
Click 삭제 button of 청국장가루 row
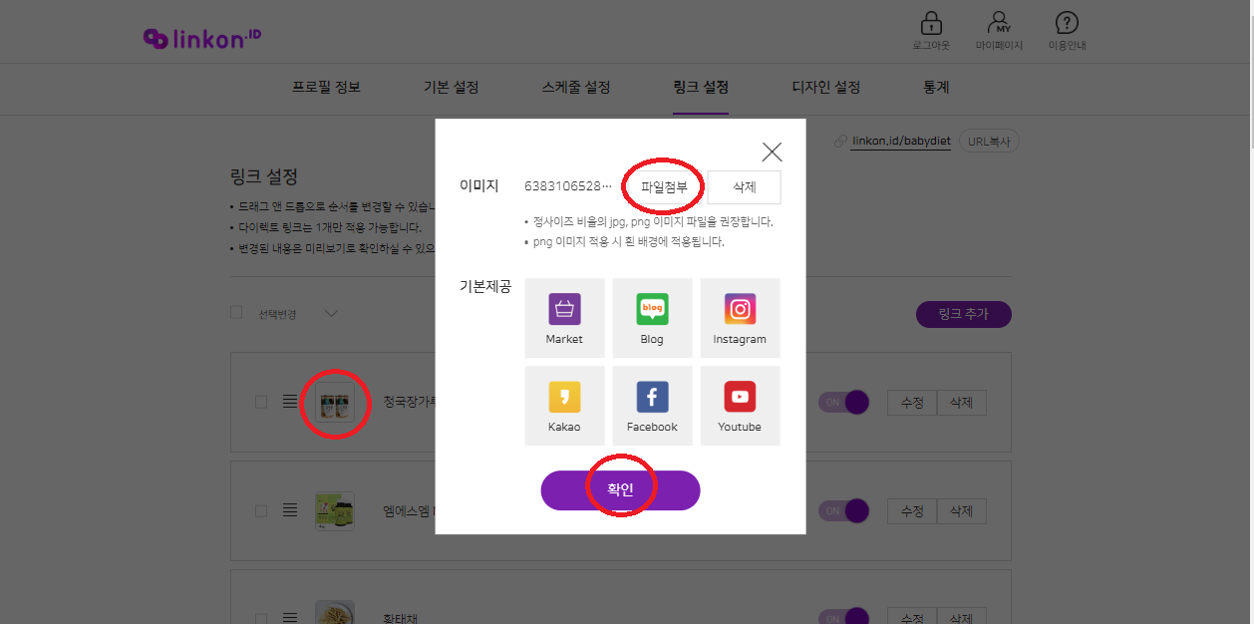pyautogui.click(x=962, y=402)
